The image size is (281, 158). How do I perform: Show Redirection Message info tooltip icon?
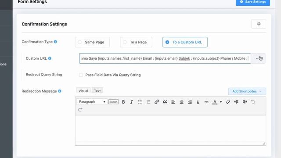(60, 91)
